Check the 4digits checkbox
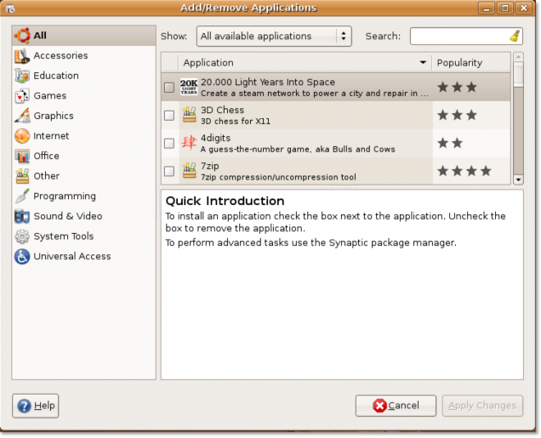Screen dimensions: 541x438 169,143
